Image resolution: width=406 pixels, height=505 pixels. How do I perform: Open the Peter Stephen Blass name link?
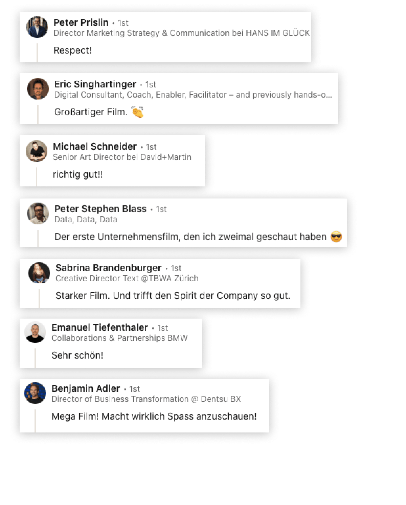(x=100, y=209)
